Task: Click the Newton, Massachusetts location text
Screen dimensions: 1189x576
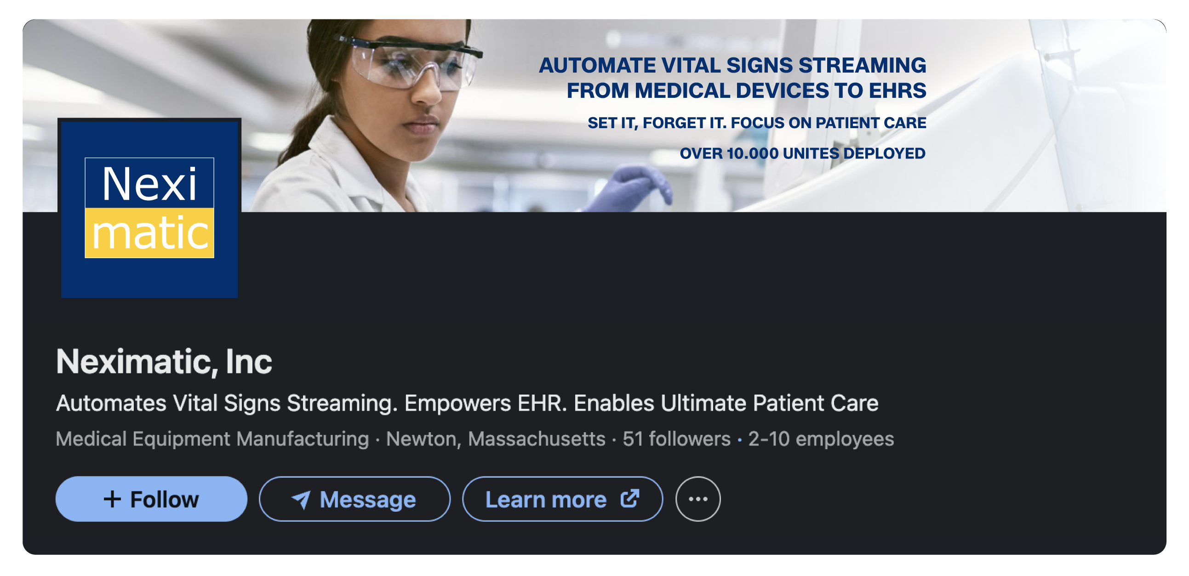Action: coord(495,439)
